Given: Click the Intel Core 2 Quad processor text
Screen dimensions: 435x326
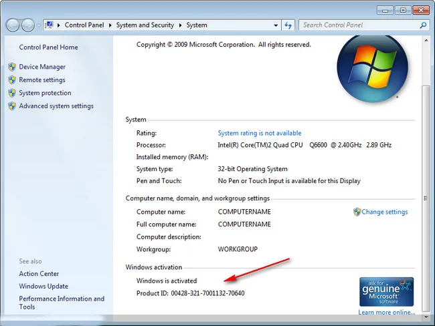Looking at the screenshot, I should coord(304,145).
